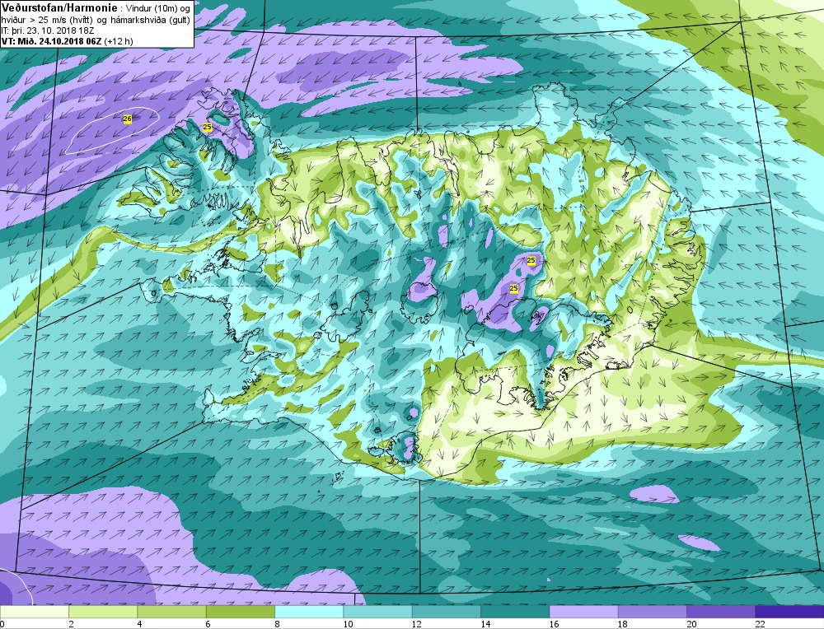Select the 2–4 m/s light green legend swatch
Screen dimensions: 824x629
(103, 612)
